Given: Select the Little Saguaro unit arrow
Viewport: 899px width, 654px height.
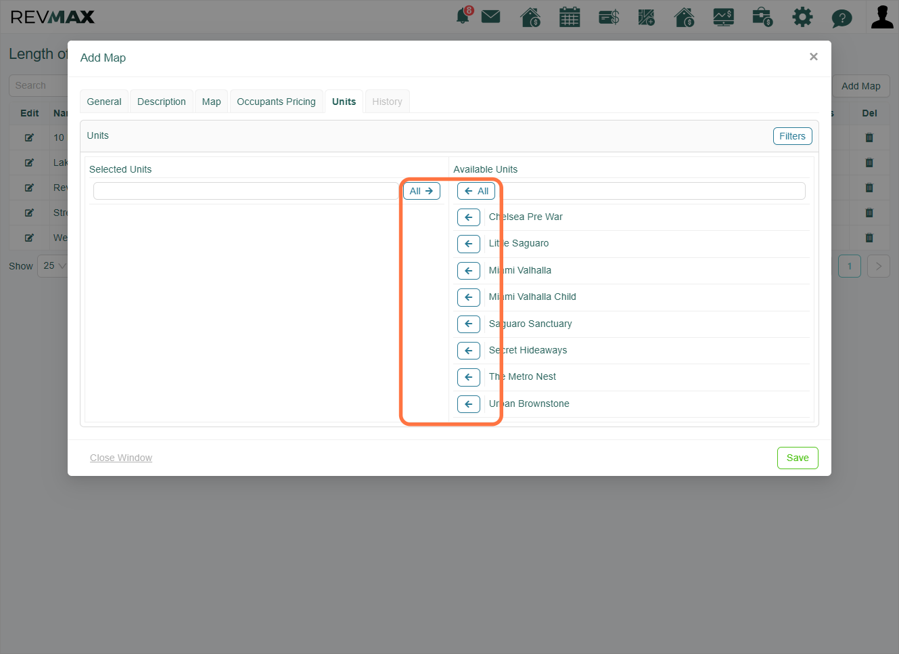Looking at the screenshot, I should tap(469, 244).
